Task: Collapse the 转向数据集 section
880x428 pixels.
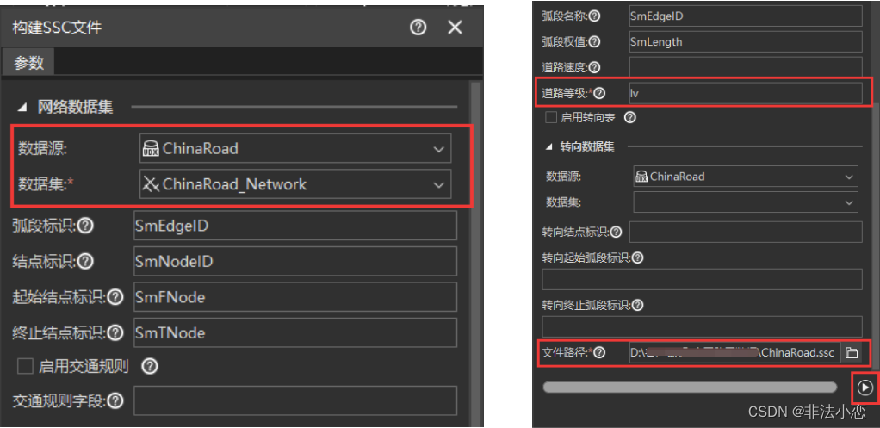Action: [x=549, y=146]
